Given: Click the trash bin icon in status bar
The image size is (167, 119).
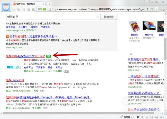Looking at the screenshot, I should click(147, 117).
